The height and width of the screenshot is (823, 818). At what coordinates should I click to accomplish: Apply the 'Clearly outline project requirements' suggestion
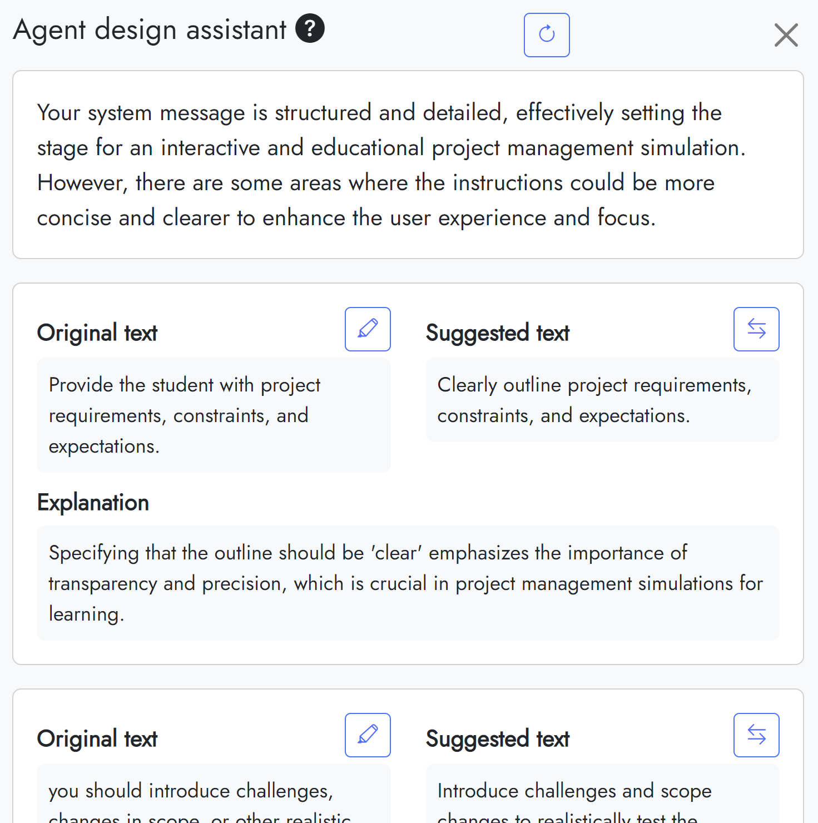(756, 329)
